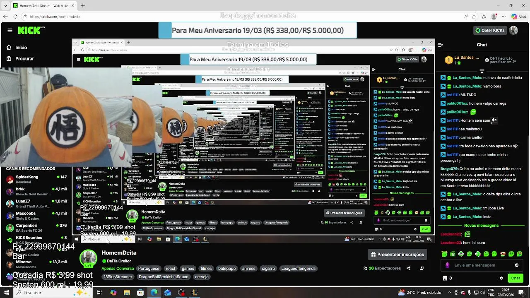The image size is (530, 298).
Task: Click the purple microphone icon in chat input
Action: (447, 265)
